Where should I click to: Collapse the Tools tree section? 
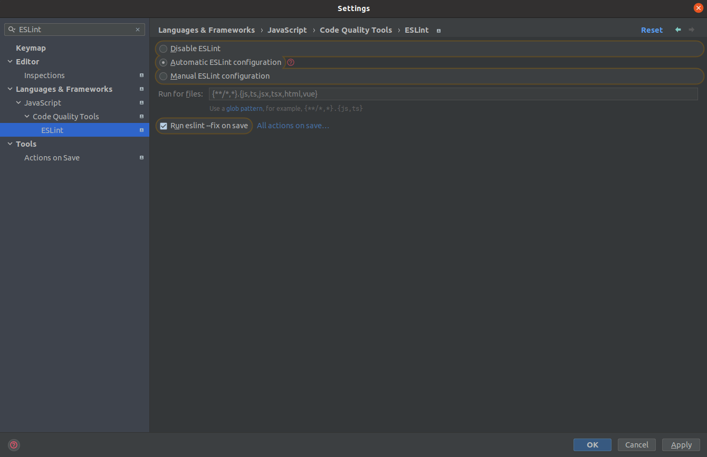coord(10,144)
